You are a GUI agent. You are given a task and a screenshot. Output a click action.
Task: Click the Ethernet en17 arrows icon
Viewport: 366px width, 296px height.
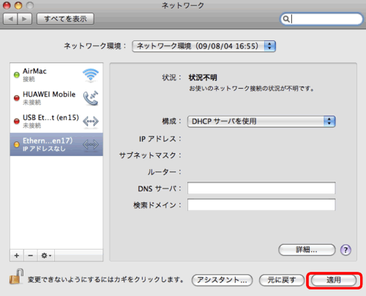click(x=91, y=144)
